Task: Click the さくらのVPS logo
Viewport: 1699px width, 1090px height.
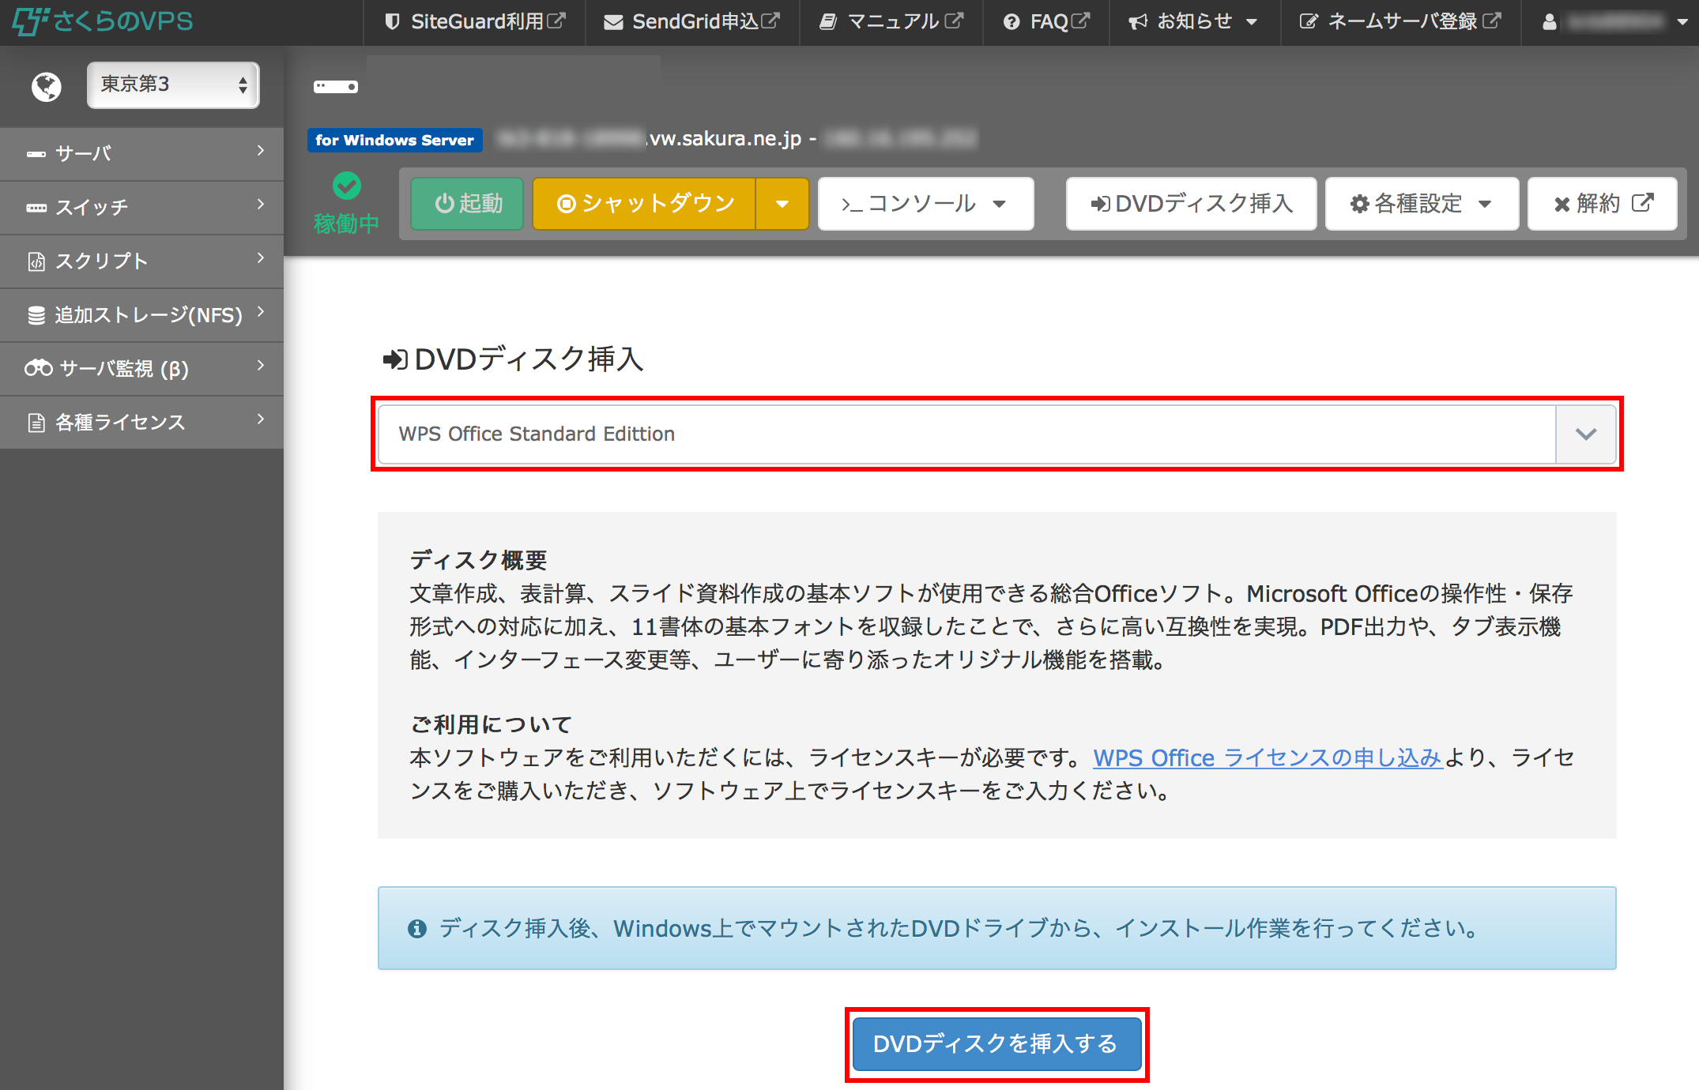Action: [103, 21]
